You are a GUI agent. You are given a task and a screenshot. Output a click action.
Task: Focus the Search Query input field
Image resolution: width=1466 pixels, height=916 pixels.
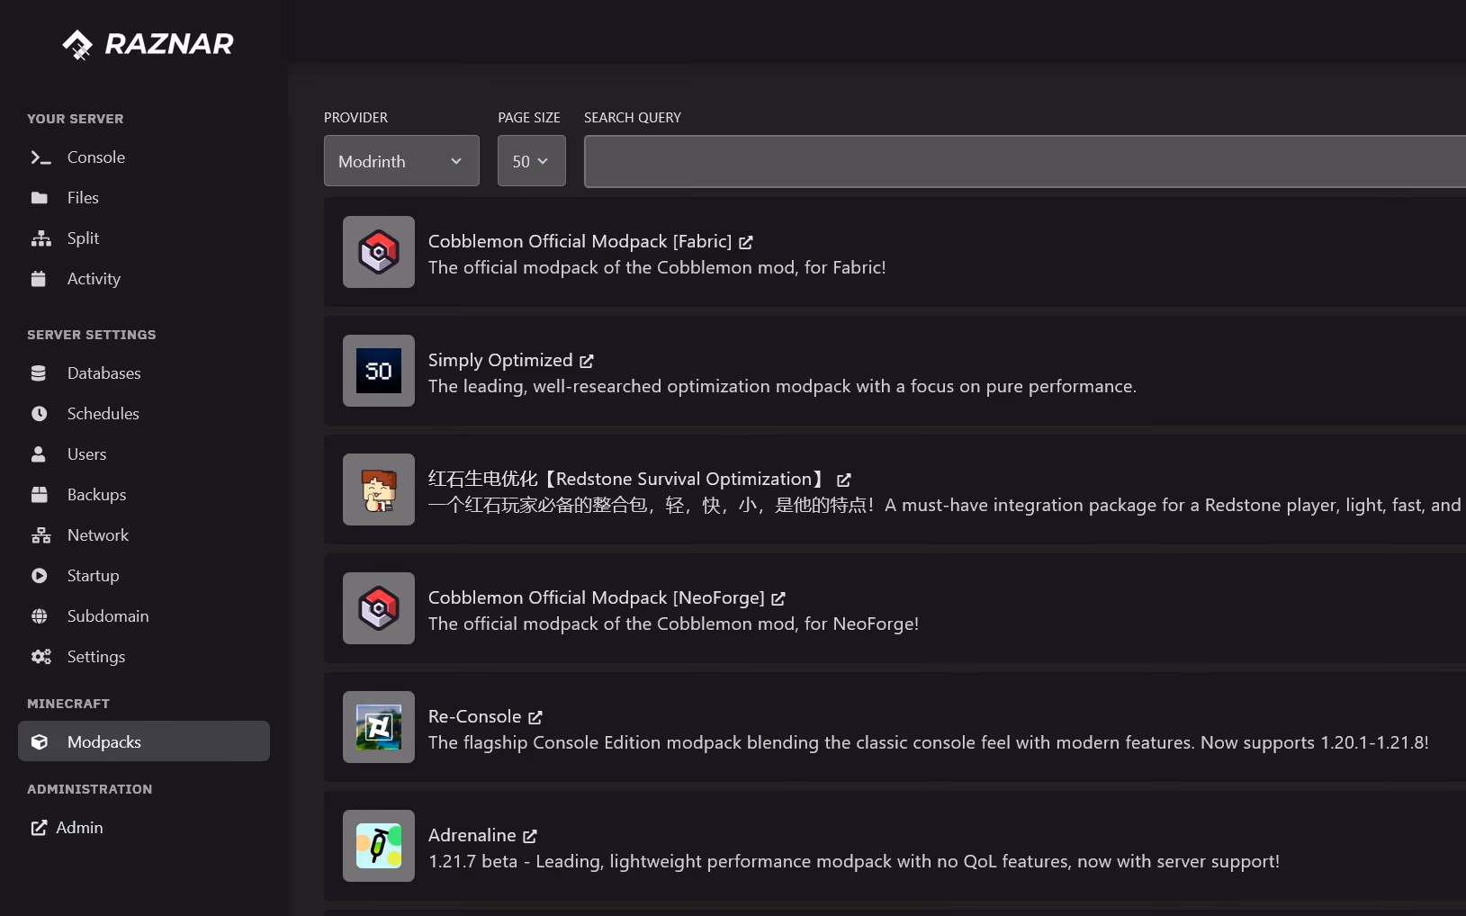coord(1025,161)
